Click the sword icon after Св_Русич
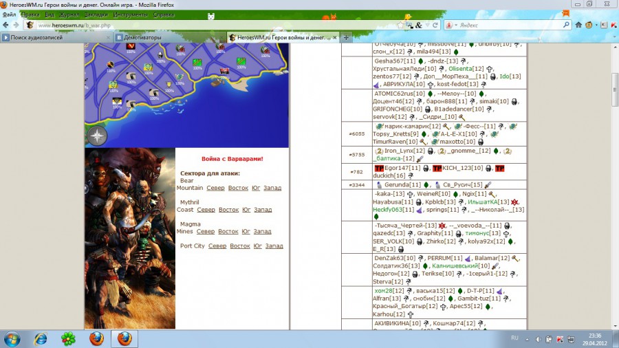Screen dimensions: 619x348 coord(488,185)
